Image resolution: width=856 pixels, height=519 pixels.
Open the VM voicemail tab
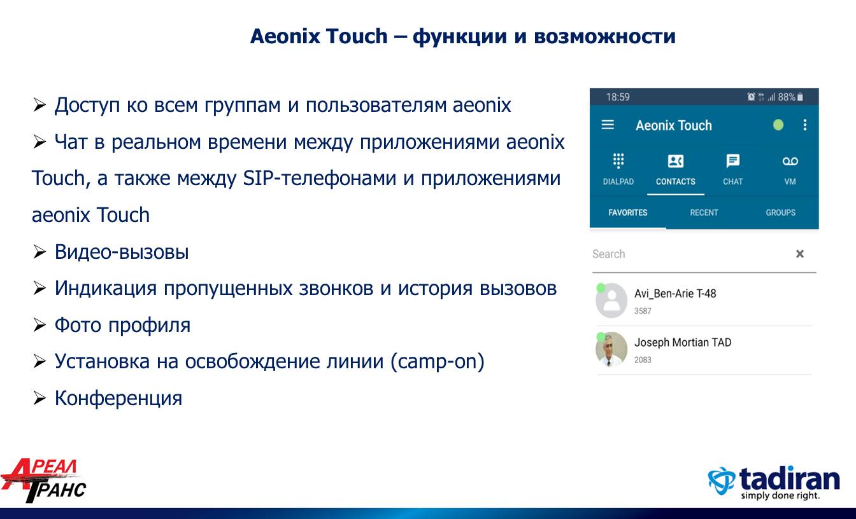(x=790, y=169)
